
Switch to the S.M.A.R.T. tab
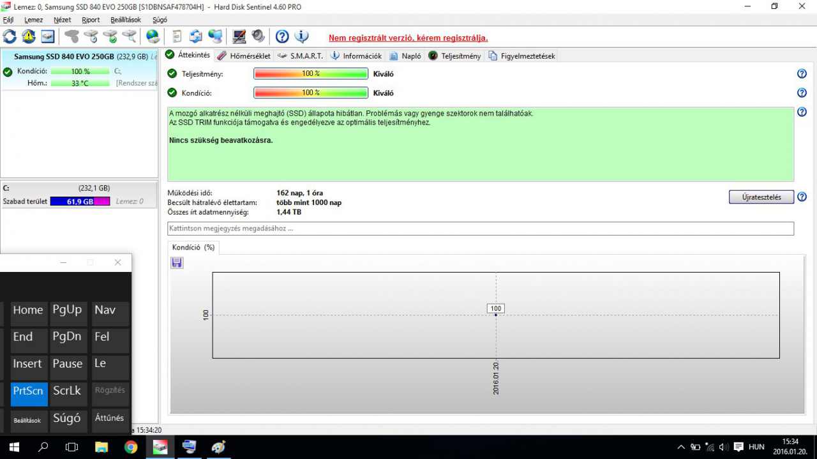click(x=301, y=56)
